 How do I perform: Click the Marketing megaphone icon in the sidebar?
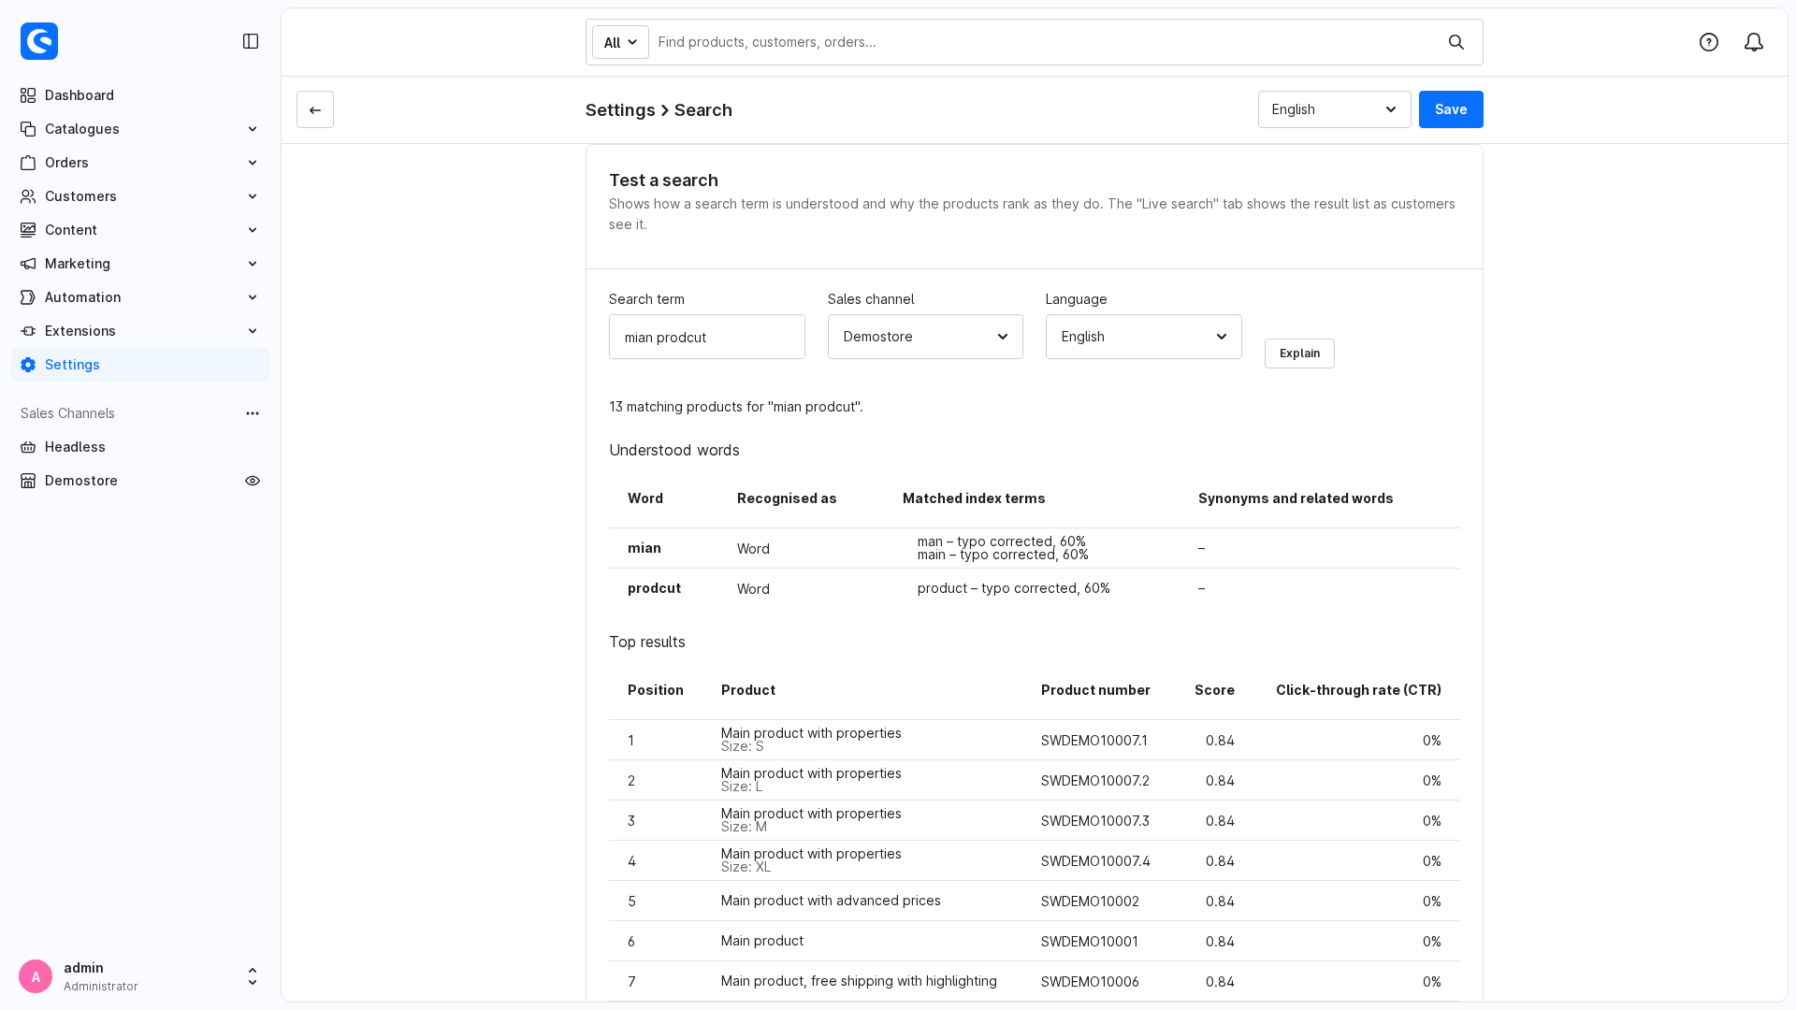tap(28, 264)
